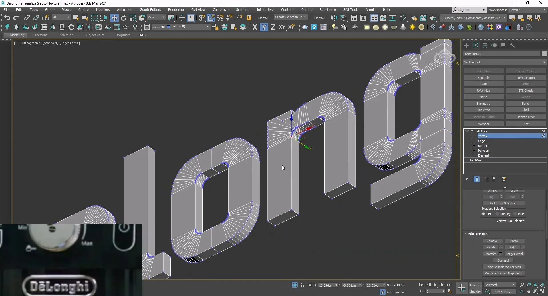Screen dimensions: 548x296
Task: Open the Create command panel tab
Action: (x=467, y=45)
